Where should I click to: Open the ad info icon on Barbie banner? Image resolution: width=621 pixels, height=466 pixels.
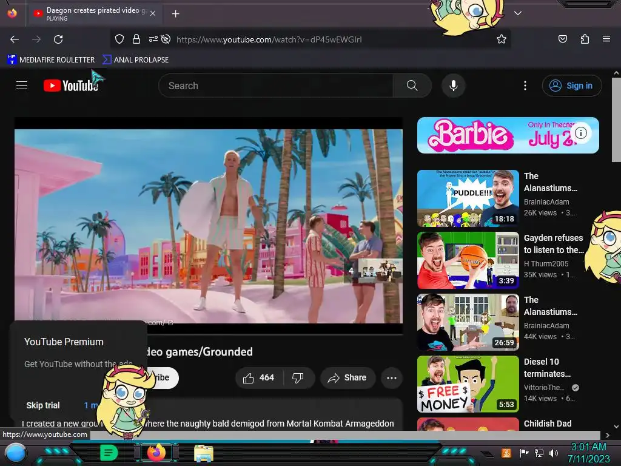pyautogui.click(x=580, y=133)
